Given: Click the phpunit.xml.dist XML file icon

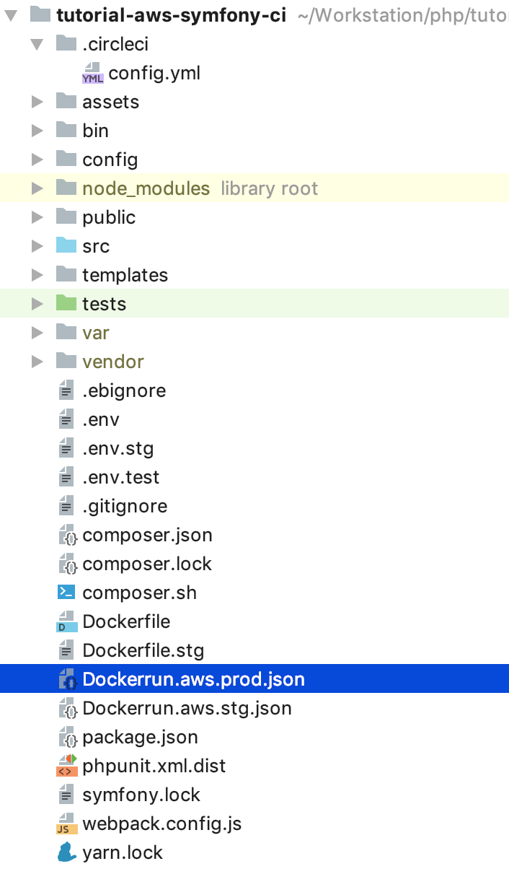Looking at the screenshot, I should click(x=66, y=766).
